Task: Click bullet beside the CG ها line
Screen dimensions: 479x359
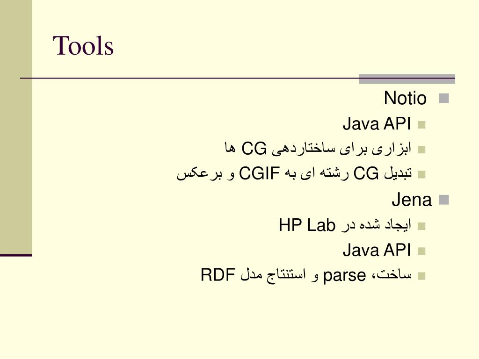Action: [x=421, y=150]
